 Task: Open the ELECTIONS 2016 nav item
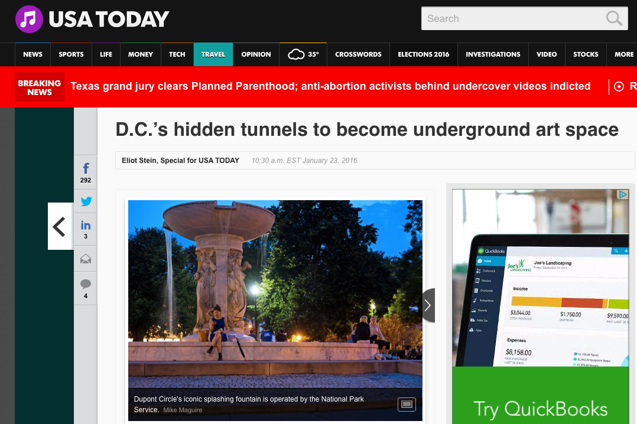coord(423,54)
